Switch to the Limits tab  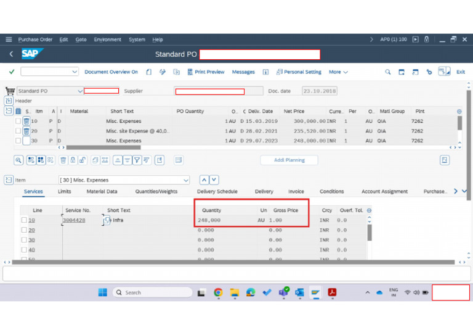64,191
